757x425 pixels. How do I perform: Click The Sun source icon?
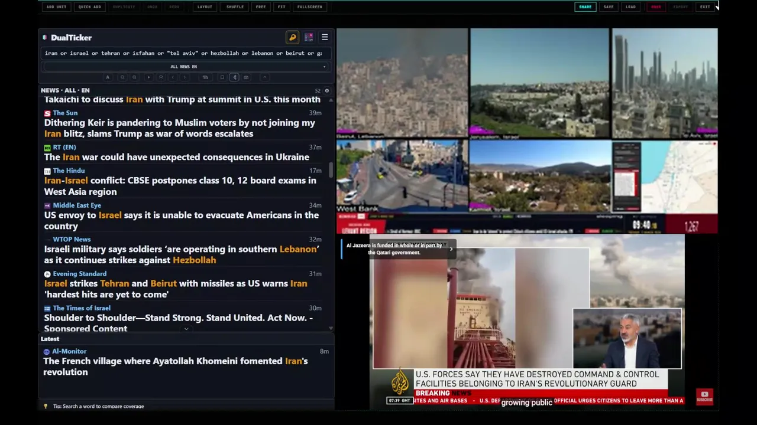point(47,113)
